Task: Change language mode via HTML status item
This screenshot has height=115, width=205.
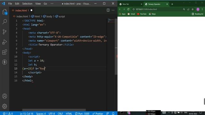Action: [x=69, y=114]
